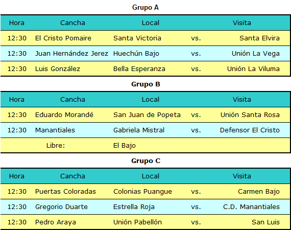
Task: Select the Santa Victoria team name
Action: coord(137,38)
